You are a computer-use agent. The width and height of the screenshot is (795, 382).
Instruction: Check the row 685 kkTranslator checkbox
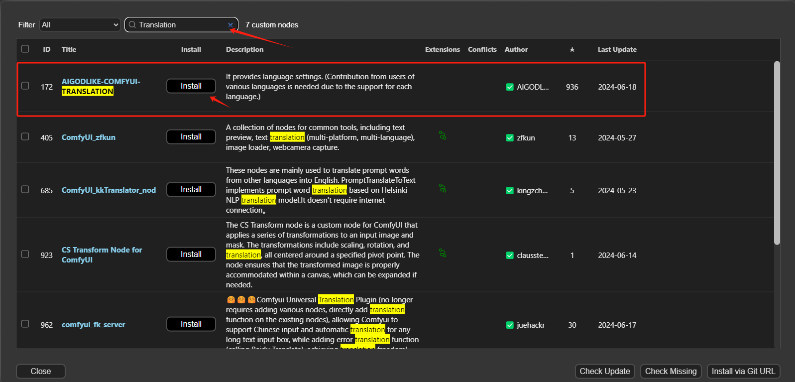click(x=25, y=189)
